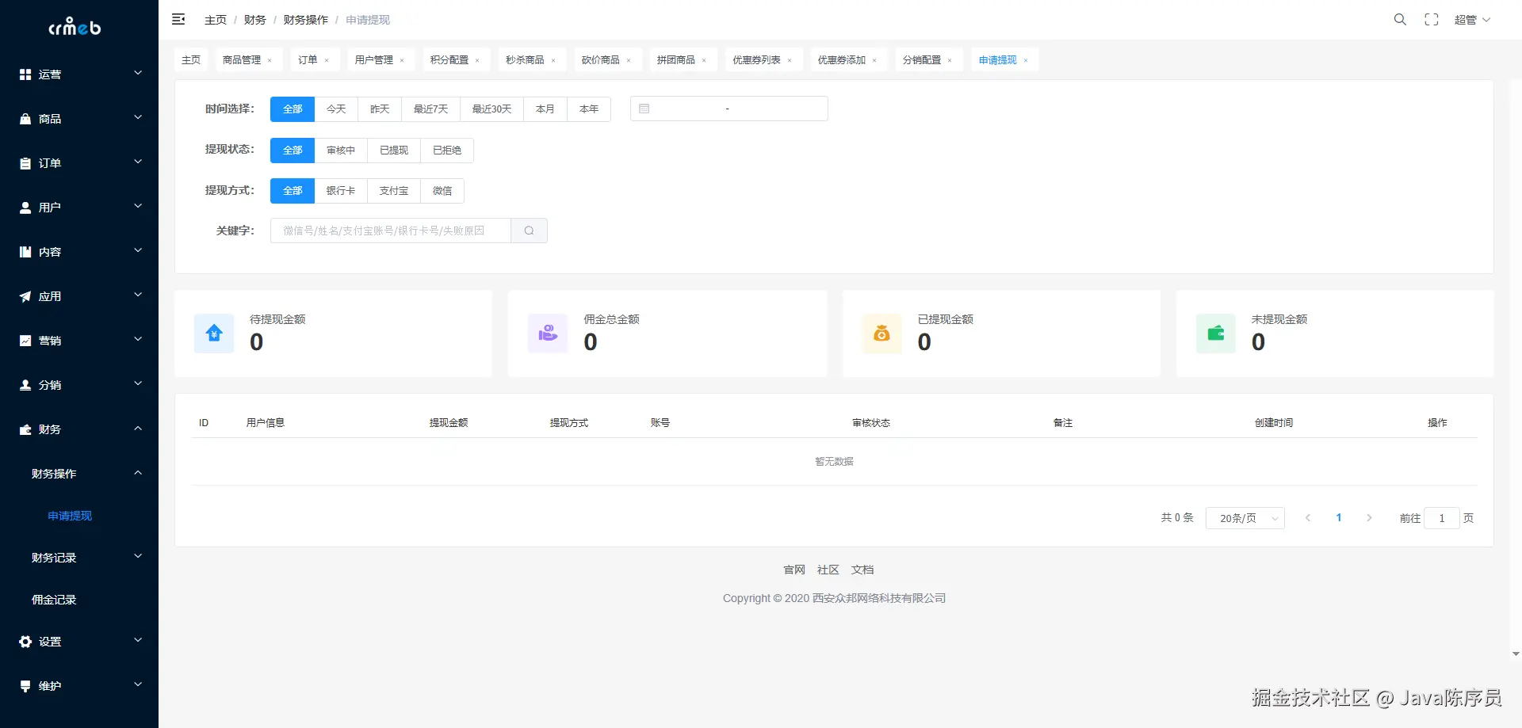Select 支付宝 withdrawal method
Viewport: 1522px width, 728px height.
click(x=394, y=190)
